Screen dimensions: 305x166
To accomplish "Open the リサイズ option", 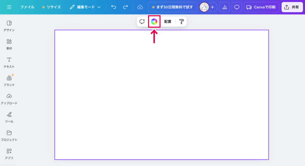I will 51,7.
